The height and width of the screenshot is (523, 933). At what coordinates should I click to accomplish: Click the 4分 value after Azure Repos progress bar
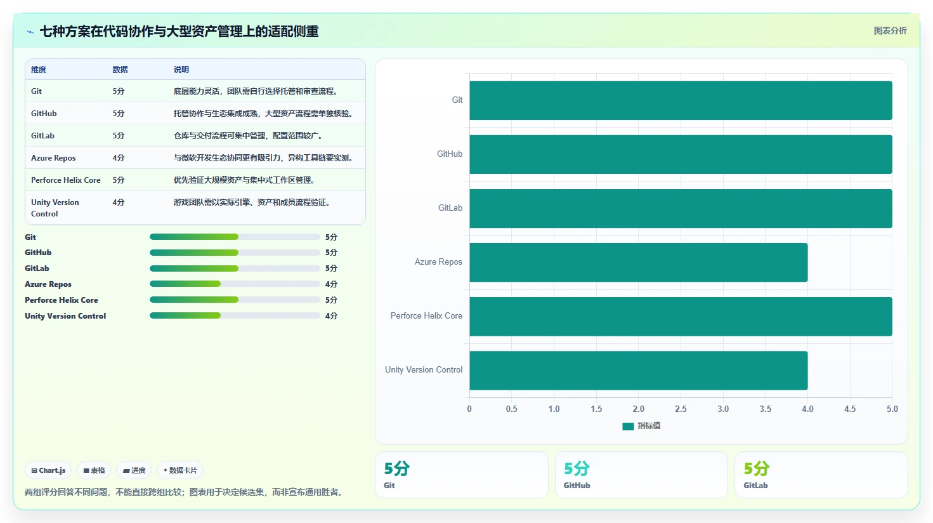[x=331, y=284]
